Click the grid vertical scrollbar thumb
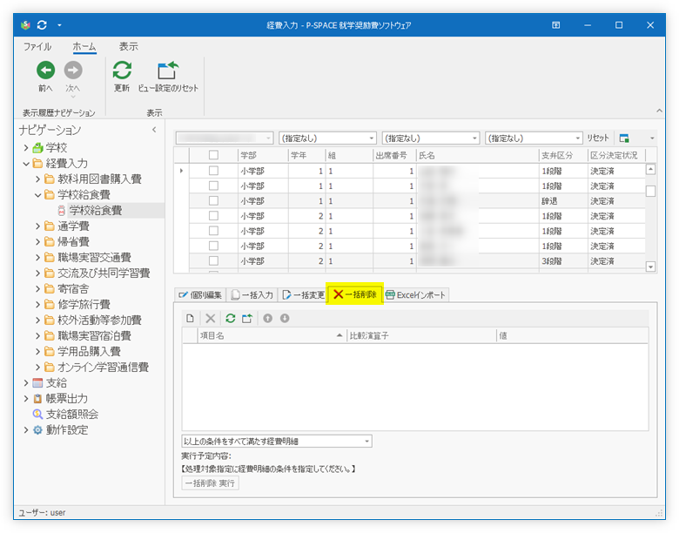 (650, 191)
